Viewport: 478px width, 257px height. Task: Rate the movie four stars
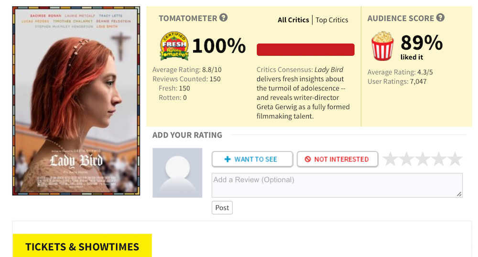pos(439,159)
